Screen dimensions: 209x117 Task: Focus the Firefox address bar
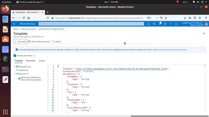pos(99,18)
